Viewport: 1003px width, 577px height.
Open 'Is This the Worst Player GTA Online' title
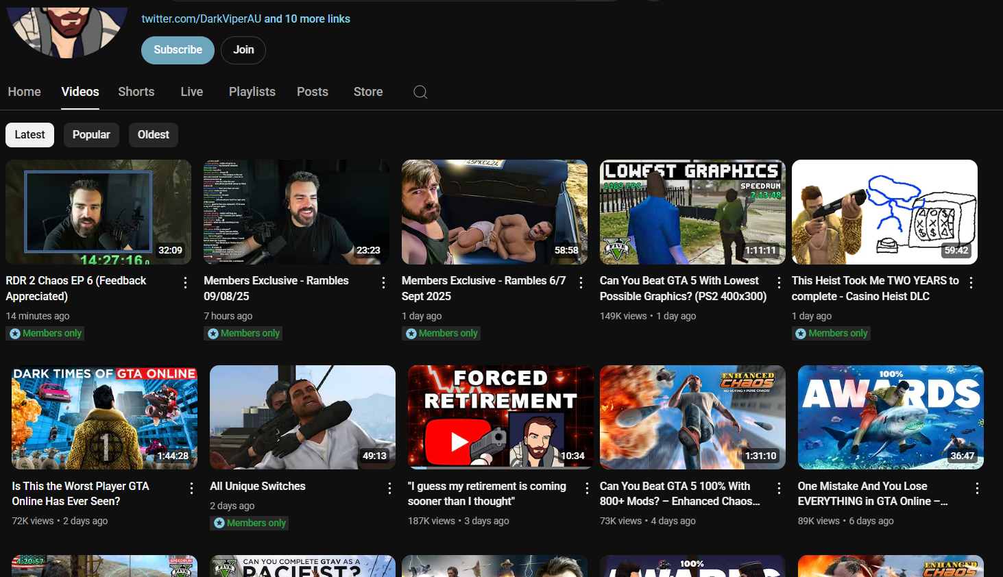click(x=80, y=493)
